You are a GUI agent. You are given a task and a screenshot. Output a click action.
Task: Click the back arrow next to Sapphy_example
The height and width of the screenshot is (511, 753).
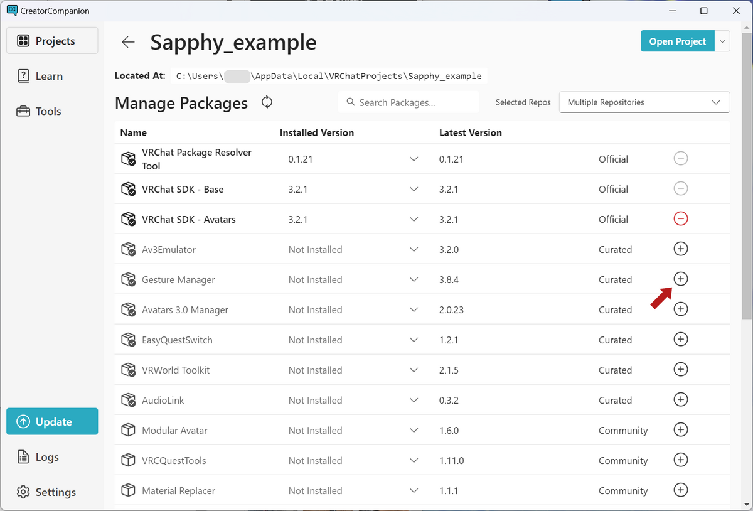pyautogui.click(x=128, y=42)
